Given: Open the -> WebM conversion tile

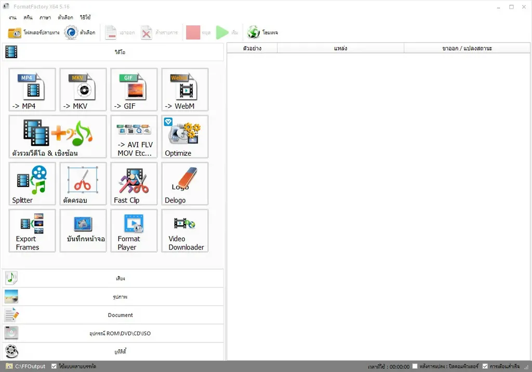Looking at the screenshot, I should (x=185, y=89).
